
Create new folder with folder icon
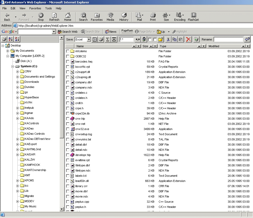click(x=160, y=39)
